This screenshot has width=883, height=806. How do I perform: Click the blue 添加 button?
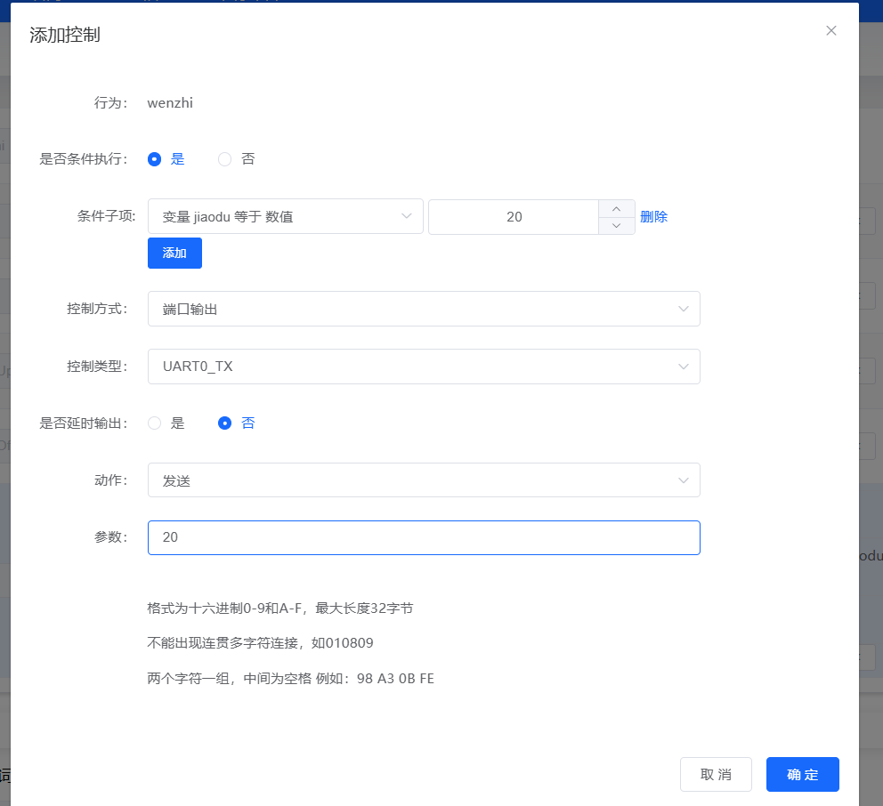coord(174,253)
